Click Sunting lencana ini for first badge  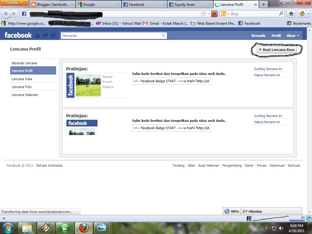[x=268, y=69]
